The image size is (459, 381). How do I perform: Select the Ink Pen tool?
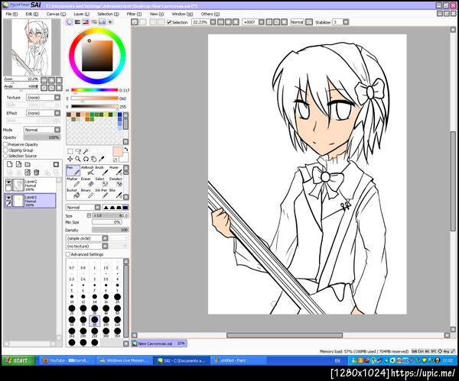101,193
